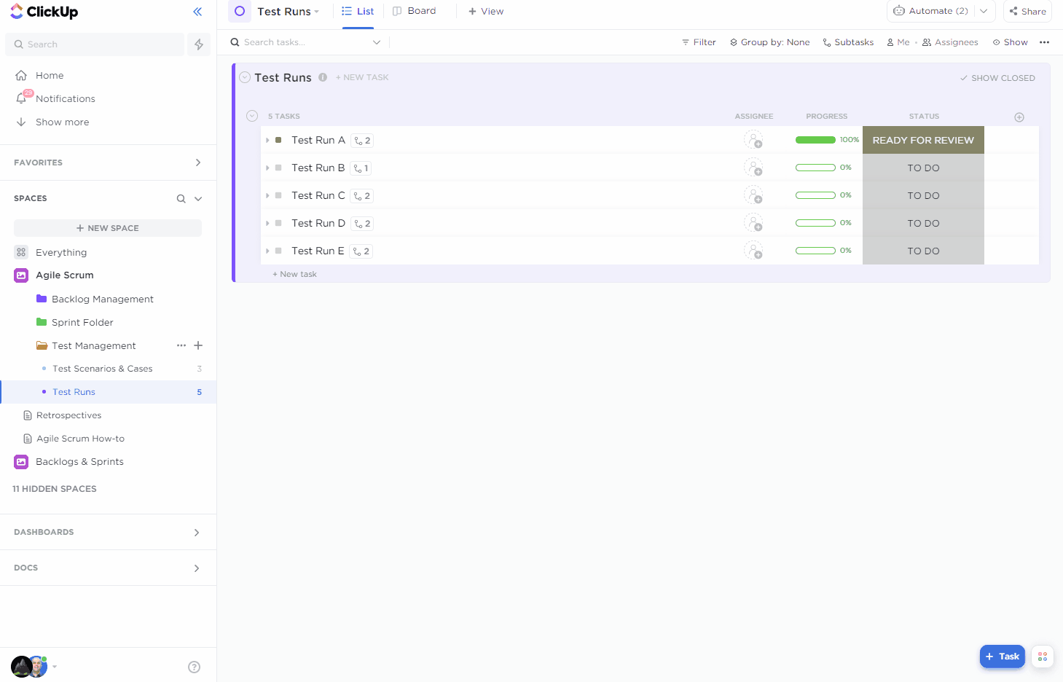The image size is (1063, 682).
Task: Toggle Show Closed tasks
Action: tap(997, 78)
